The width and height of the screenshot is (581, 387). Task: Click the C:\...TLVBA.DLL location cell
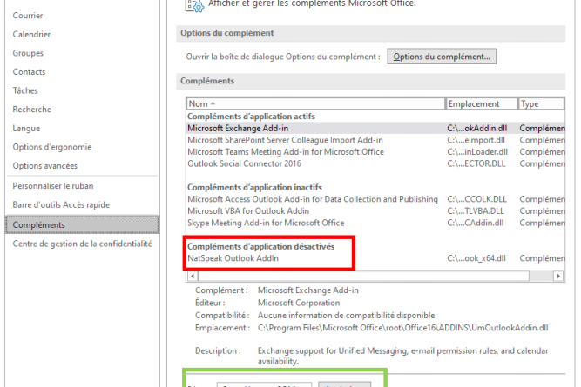pyautogui.click(x=476, y=210)
